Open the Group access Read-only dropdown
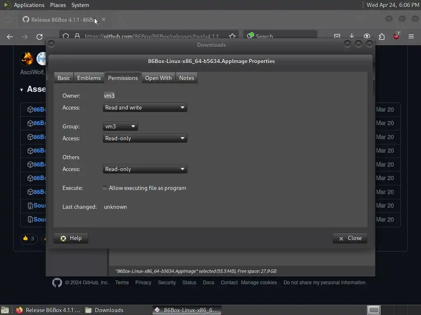Viewport: 421px width, 315px height. (145, 139)
